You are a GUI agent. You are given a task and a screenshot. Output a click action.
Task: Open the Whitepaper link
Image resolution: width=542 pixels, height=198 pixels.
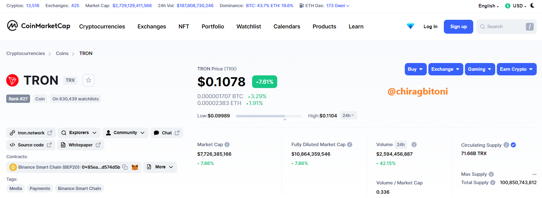point(81,145)
